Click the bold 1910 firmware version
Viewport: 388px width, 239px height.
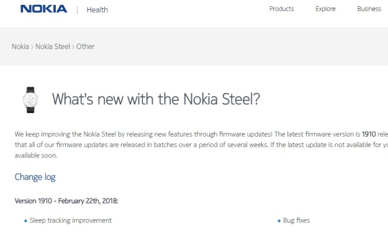369,134
